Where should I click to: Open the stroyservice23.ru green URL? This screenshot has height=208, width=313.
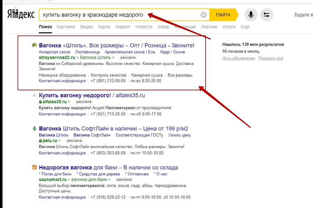coord(57,57)
